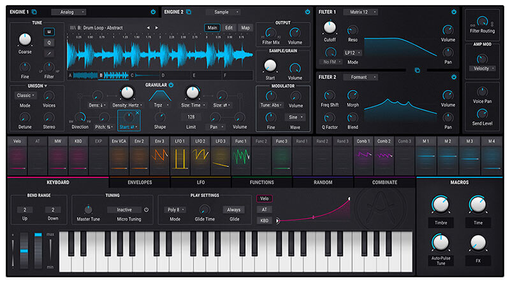This screenshot has height=283, width=510.
Task: Close the Start modulation parameter box
Action: coord(137,113)
